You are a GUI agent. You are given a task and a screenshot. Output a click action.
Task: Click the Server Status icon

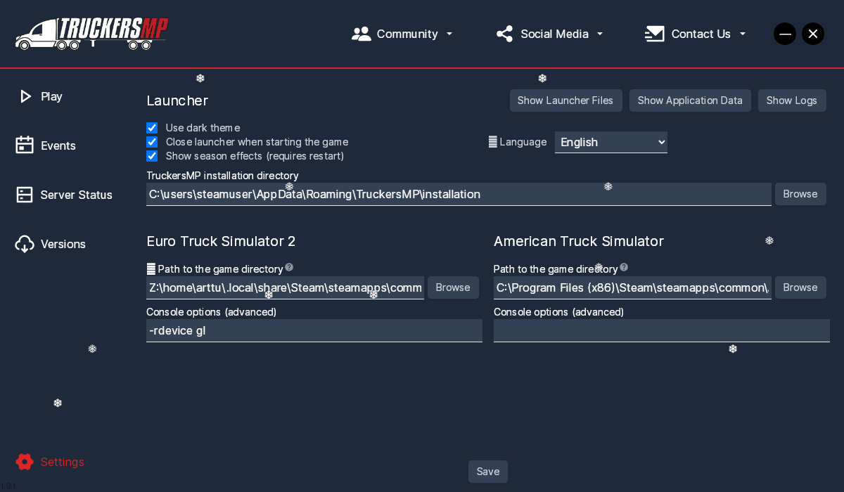[25, 195]
